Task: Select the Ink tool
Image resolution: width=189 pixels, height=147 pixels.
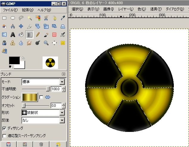Action: point(4,43)
